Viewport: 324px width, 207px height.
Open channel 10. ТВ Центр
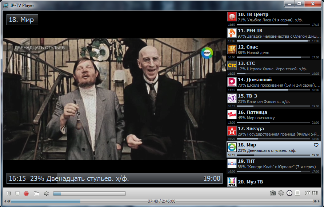[273, 17]
